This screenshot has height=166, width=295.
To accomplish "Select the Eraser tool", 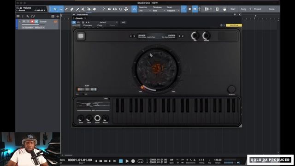I will tap(72, 9).
